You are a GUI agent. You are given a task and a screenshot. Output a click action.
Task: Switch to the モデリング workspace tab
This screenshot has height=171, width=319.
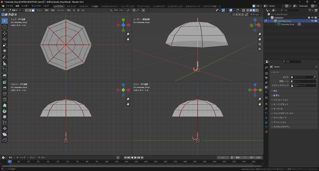point(71,6)
